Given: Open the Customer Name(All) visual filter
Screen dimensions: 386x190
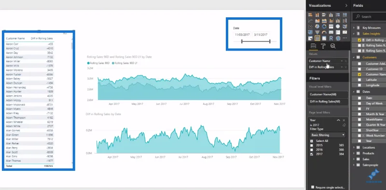Looking at the screenshot, I should (x=328, y=94).
